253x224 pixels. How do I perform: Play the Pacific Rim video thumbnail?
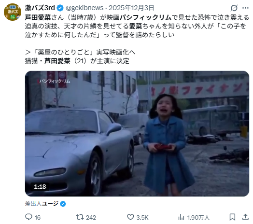[137, 134]
